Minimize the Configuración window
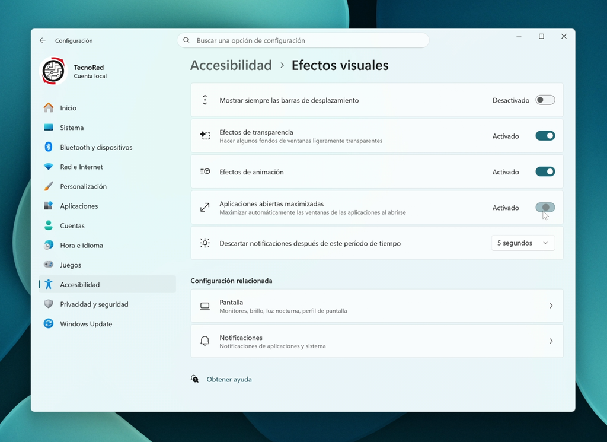Image resolution: width=607 pixels, height=442 pixels. [519, 36]
